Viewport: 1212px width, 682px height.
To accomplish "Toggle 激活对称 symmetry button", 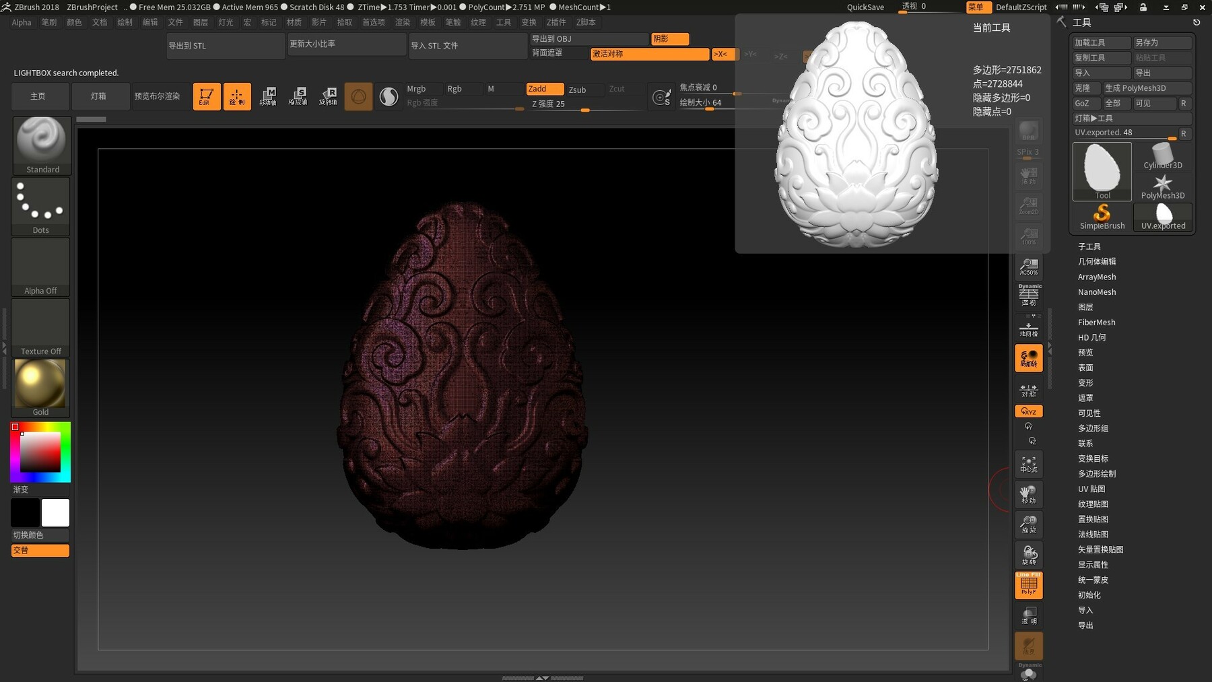I will [648, 54].
